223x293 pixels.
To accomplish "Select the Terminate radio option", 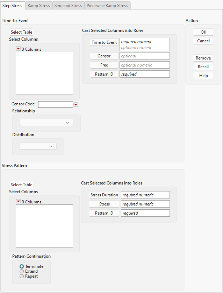I will [22, 266].
